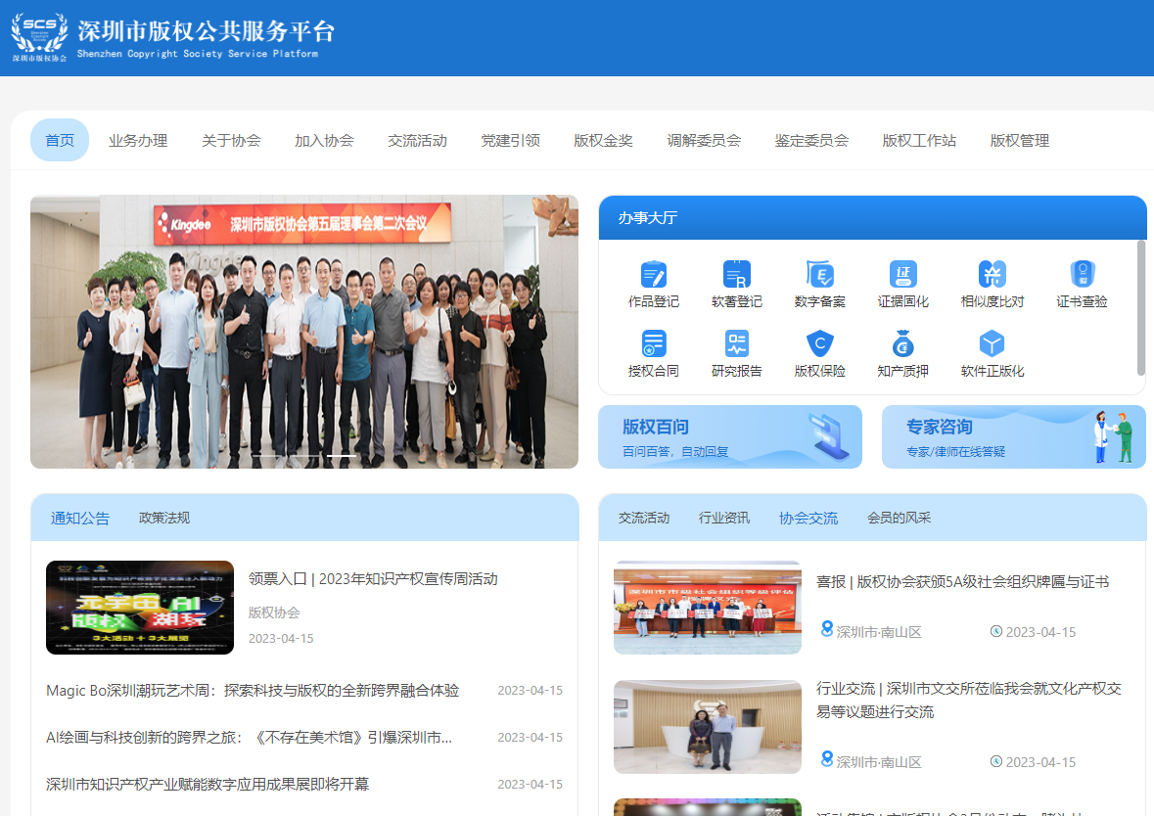Viewport: 1154px width, 816px height.
Task: Open the 党建引领 navigation menu
Action: click(511, 141)
